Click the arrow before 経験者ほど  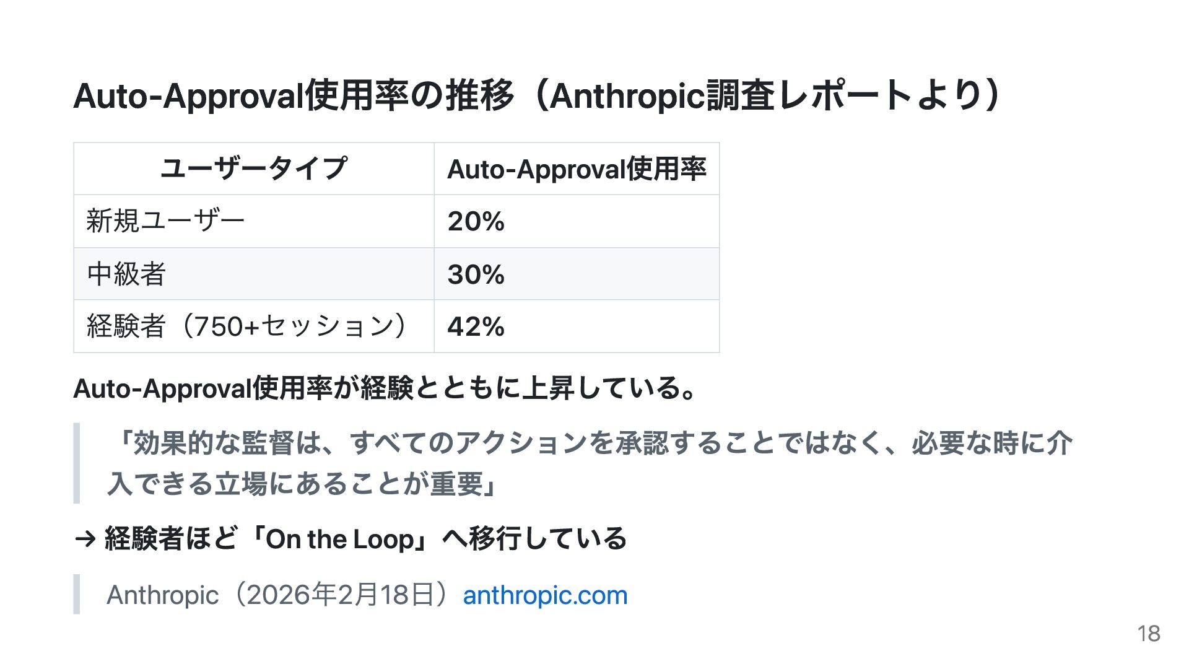85,540
